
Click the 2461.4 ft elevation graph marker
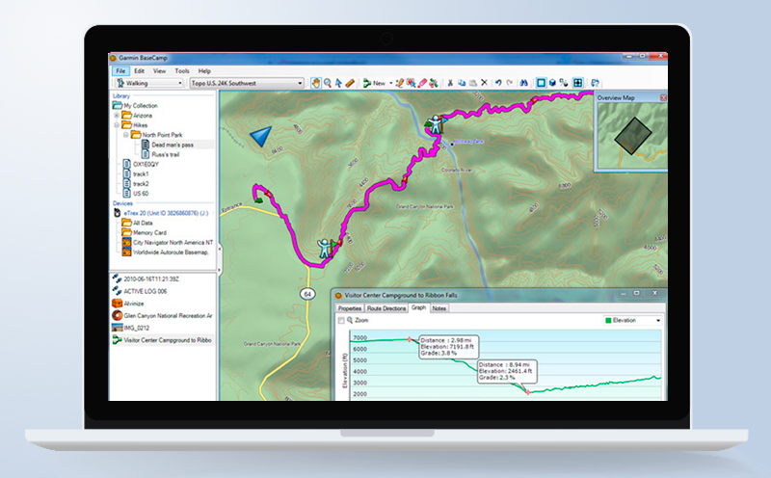coord(528,392)
